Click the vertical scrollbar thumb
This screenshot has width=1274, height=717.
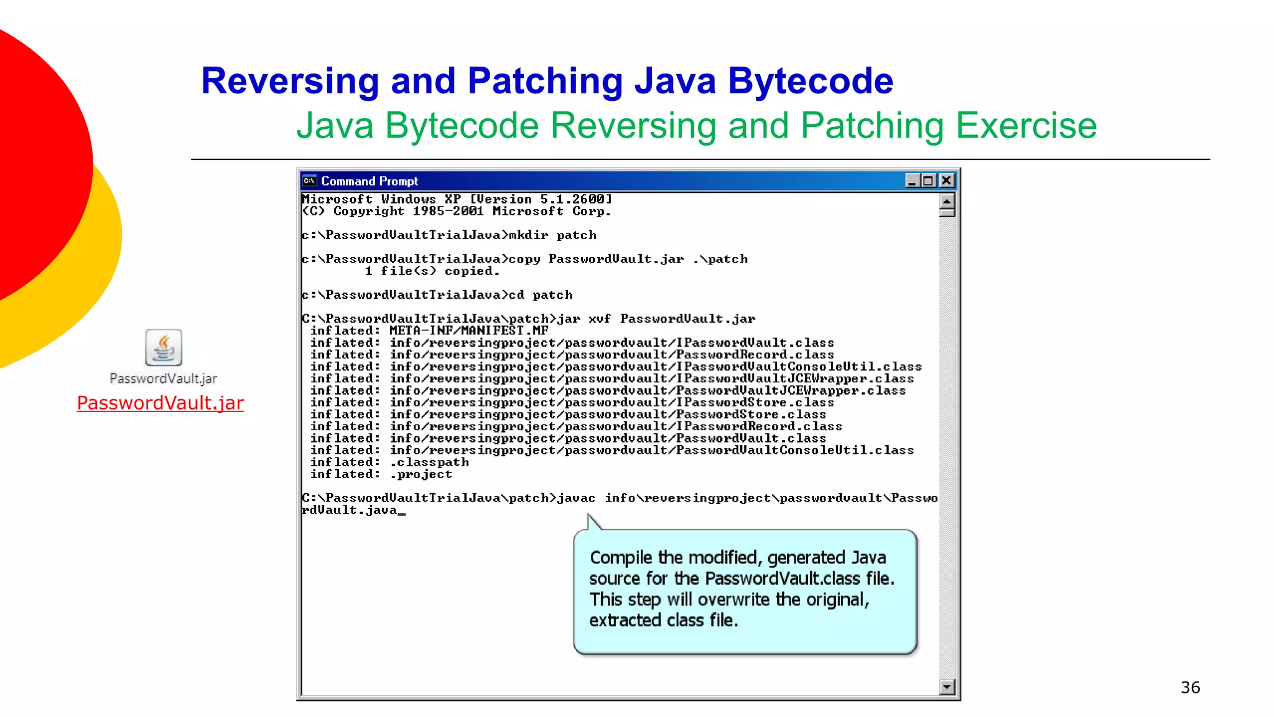[947, 213]
